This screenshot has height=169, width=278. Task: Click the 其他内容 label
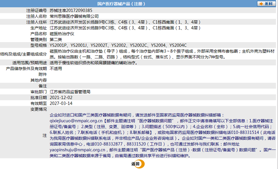pos(39,80)
